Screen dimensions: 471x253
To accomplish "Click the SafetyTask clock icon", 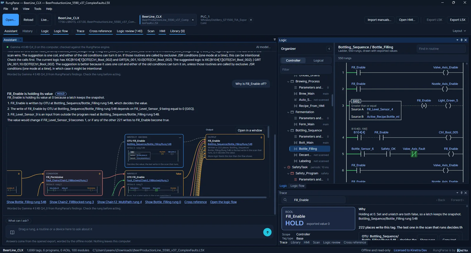I will [289, 167].
